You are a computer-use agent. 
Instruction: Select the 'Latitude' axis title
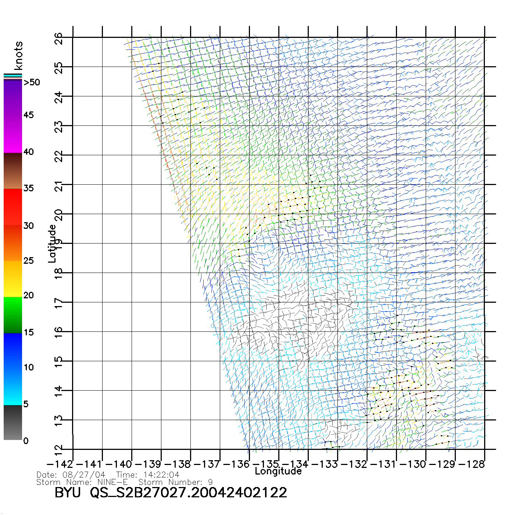coord(52,244)
